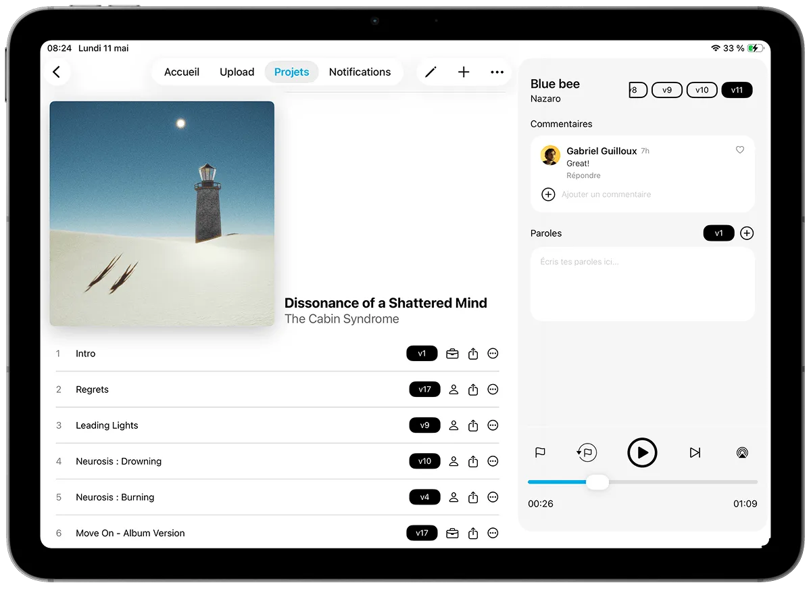Open more options for Intro track

(x=493, y=354)
